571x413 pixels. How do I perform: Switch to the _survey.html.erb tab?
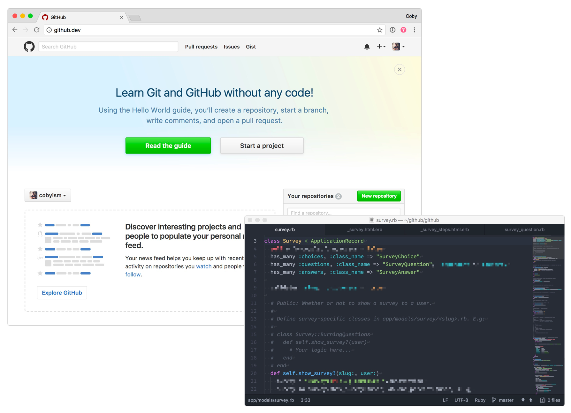[x=364, y=229]
